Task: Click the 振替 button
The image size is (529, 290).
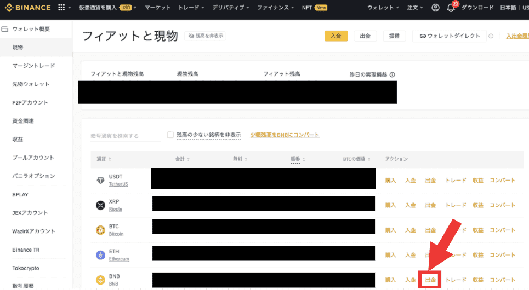Action: [394, 36]
